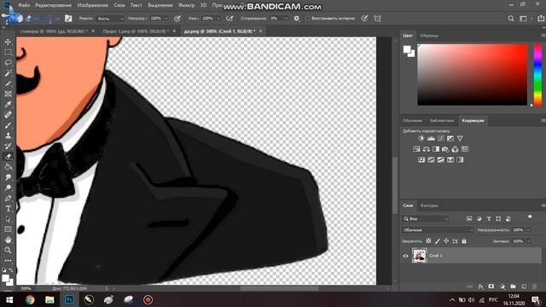The width and height of the screenshot is (546, 307).
Task: Select the Eyedropper tool
Action: coord(8,104)
